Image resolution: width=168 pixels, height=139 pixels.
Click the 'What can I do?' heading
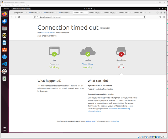[98, 81]
